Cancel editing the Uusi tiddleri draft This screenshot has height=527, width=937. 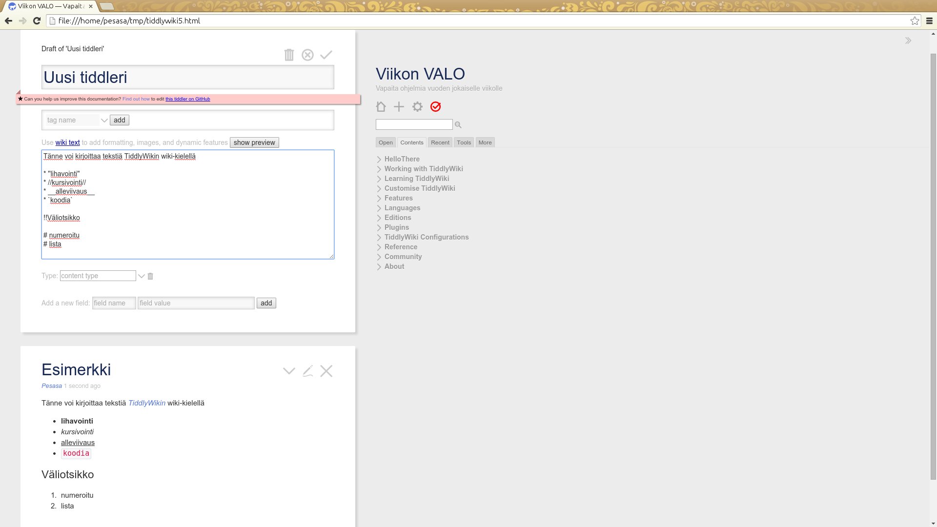coord(307,55)
